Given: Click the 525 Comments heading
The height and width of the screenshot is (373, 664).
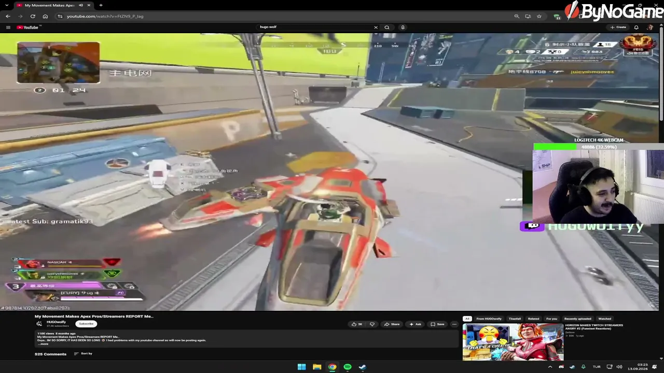Looking at the screenshot, I should (50, 354).
